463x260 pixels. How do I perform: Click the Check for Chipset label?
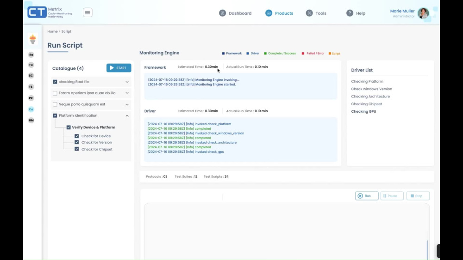pos(97,149)
